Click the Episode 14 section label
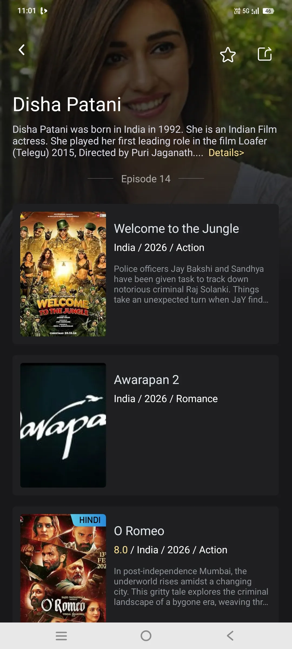This screenshot has width=292, height=649. point(146,179)
